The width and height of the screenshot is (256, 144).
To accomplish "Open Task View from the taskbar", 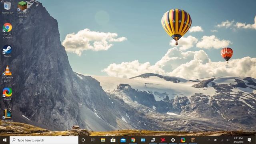I will click(x=93, y=140).
